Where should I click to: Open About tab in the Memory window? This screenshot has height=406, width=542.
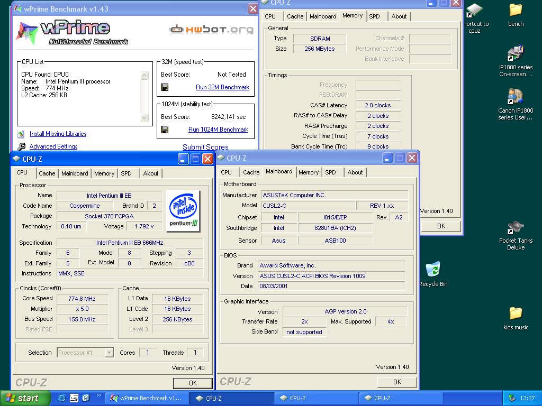(399, 16)
